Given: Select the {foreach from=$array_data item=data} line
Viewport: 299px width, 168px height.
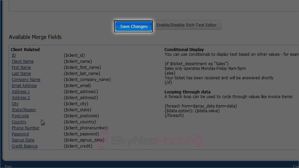Looking at the screenshot, I should [x=201, y=106].
